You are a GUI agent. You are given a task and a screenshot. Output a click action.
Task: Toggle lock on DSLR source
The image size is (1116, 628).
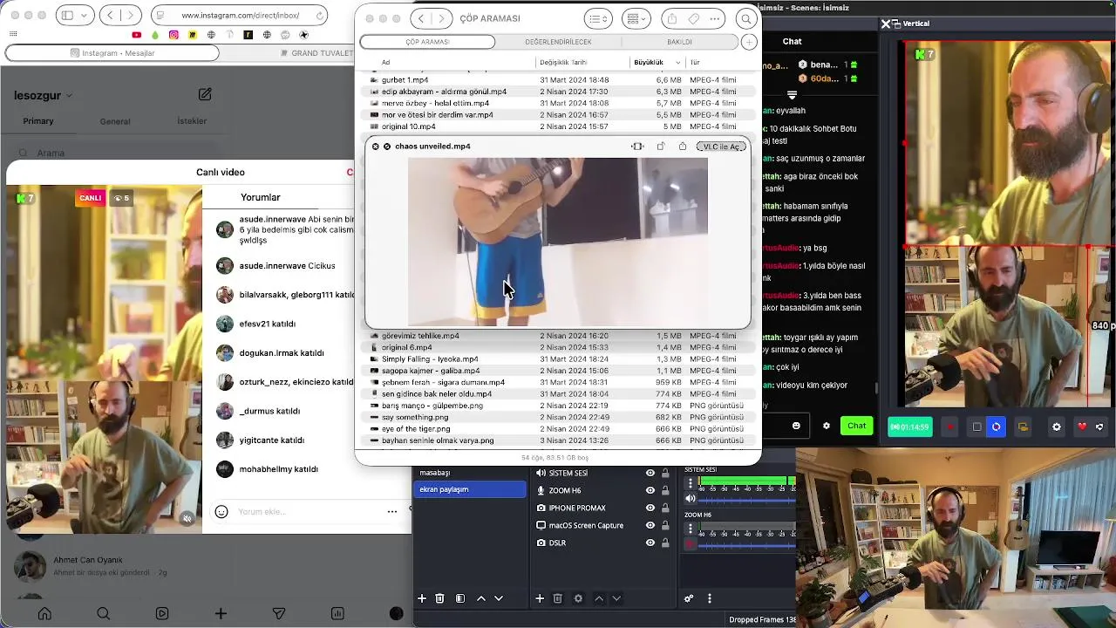665,543
